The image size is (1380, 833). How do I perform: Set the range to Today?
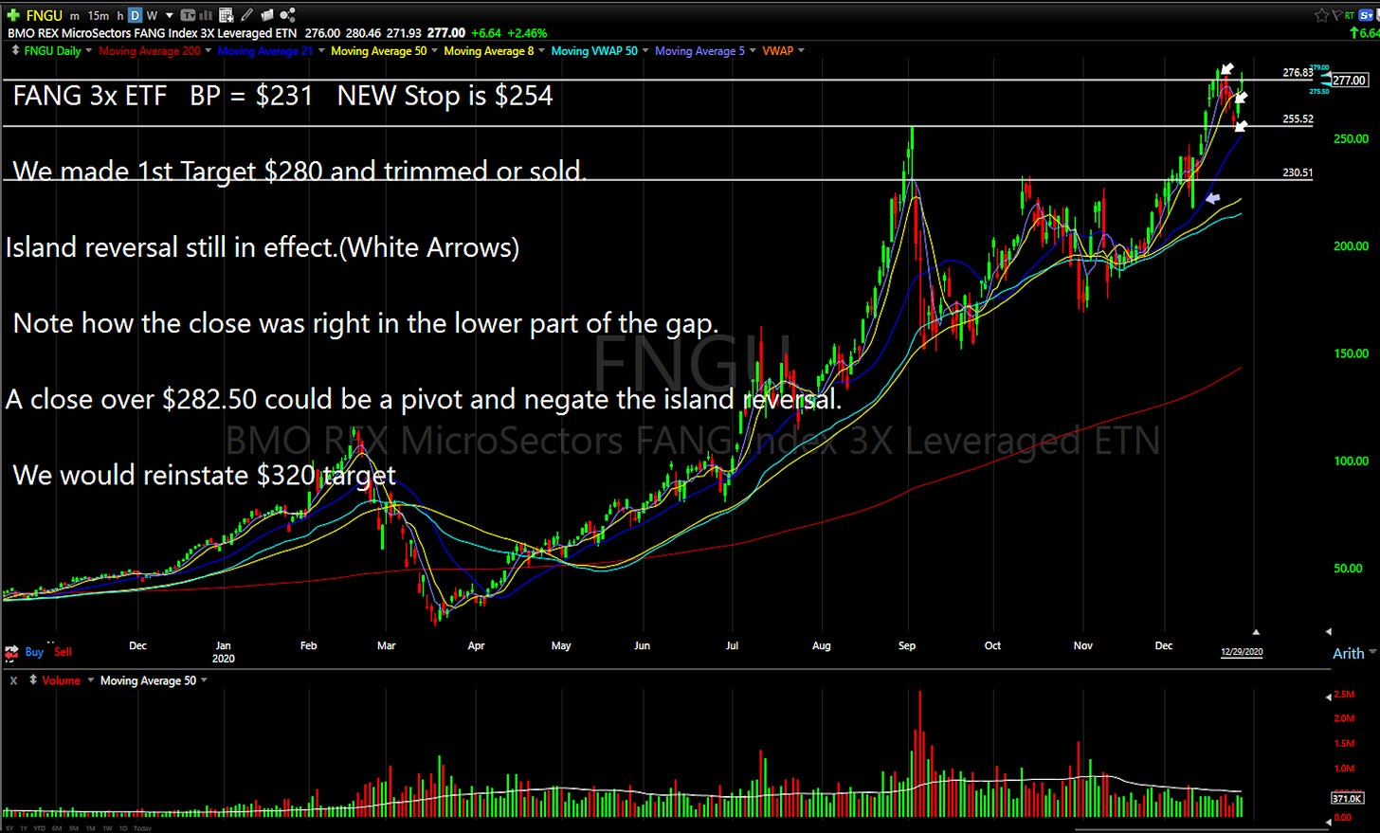[x=142, y=828]
